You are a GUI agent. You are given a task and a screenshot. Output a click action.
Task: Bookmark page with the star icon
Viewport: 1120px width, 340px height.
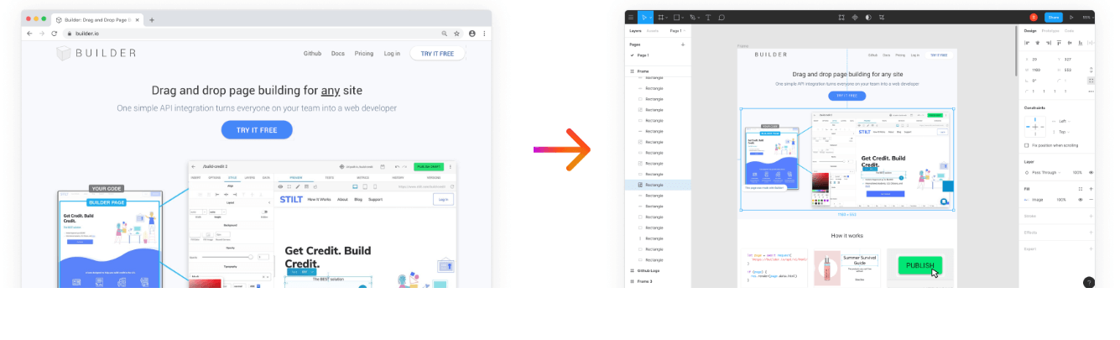coord(457,34)
